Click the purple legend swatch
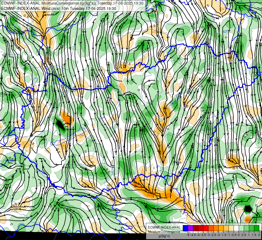Screen dimensions: 262x240 pyautogui.click(x=191, y=228)
